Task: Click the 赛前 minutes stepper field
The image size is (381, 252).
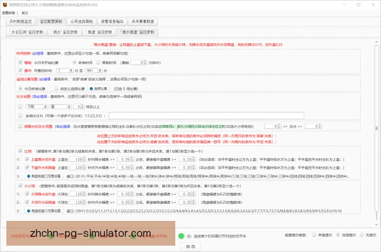Action: click(138, 62)
